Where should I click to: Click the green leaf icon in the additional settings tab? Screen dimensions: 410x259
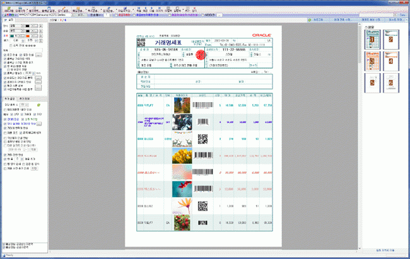[38, 105]
